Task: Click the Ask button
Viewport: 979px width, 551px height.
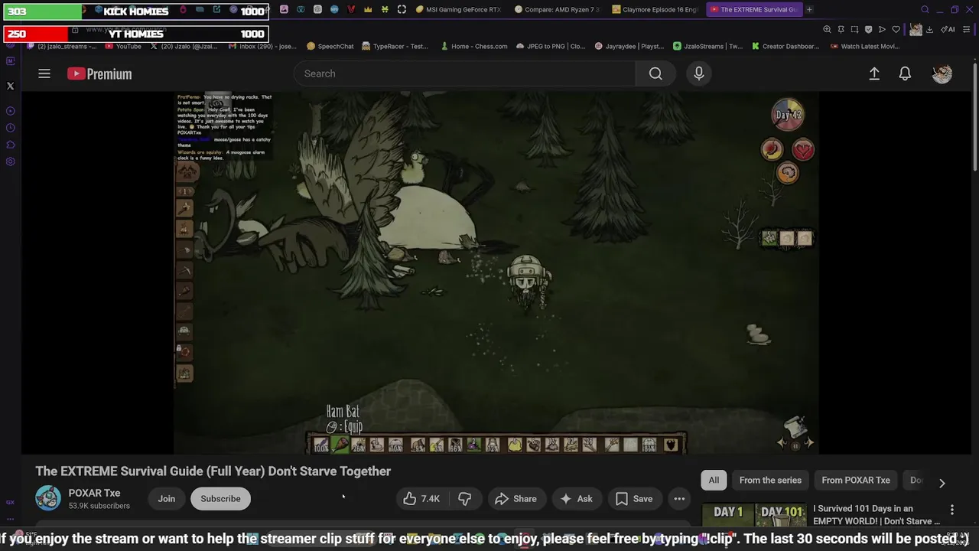Action: 576,499
